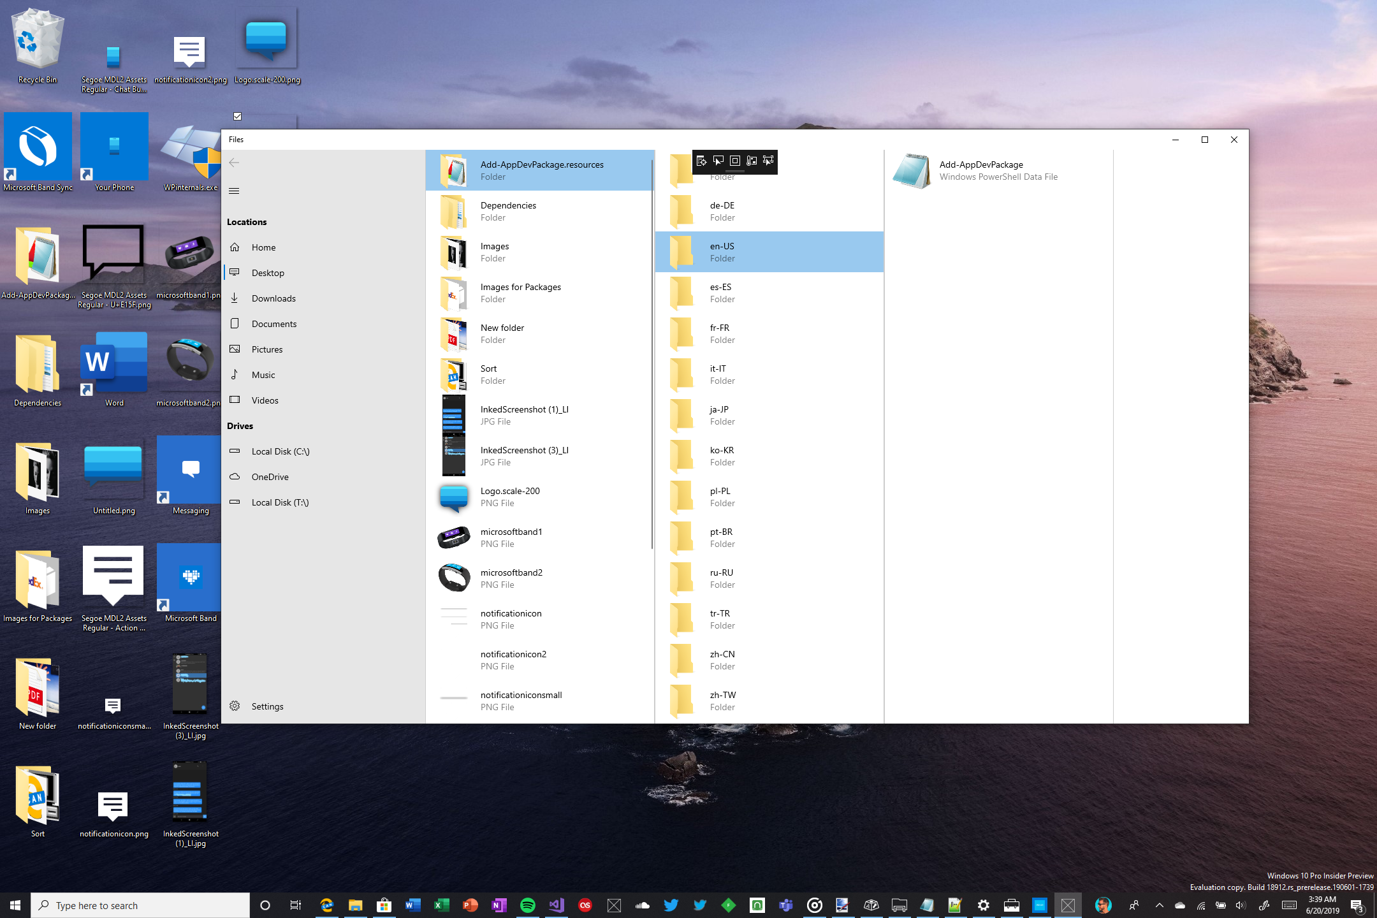The image size is (1377, 918).
Task: Open Settings in the Files sidebar
Action: 323,706
